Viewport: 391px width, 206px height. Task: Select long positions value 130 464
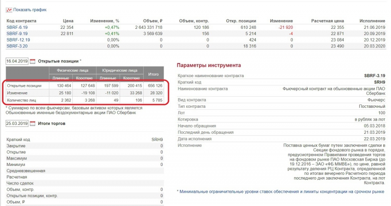[64, 86]
